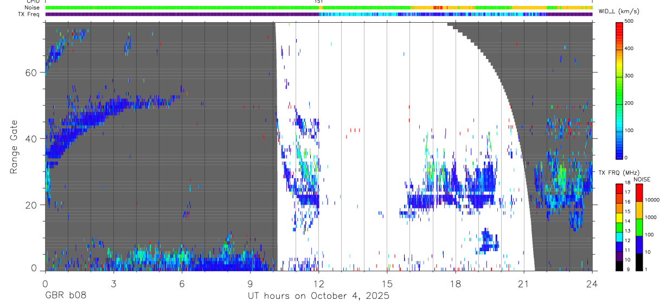The height and width of the screenshot is (307, 666).
Task: Click the TX FRQ frequency color bar
Action: pos(619,227)
